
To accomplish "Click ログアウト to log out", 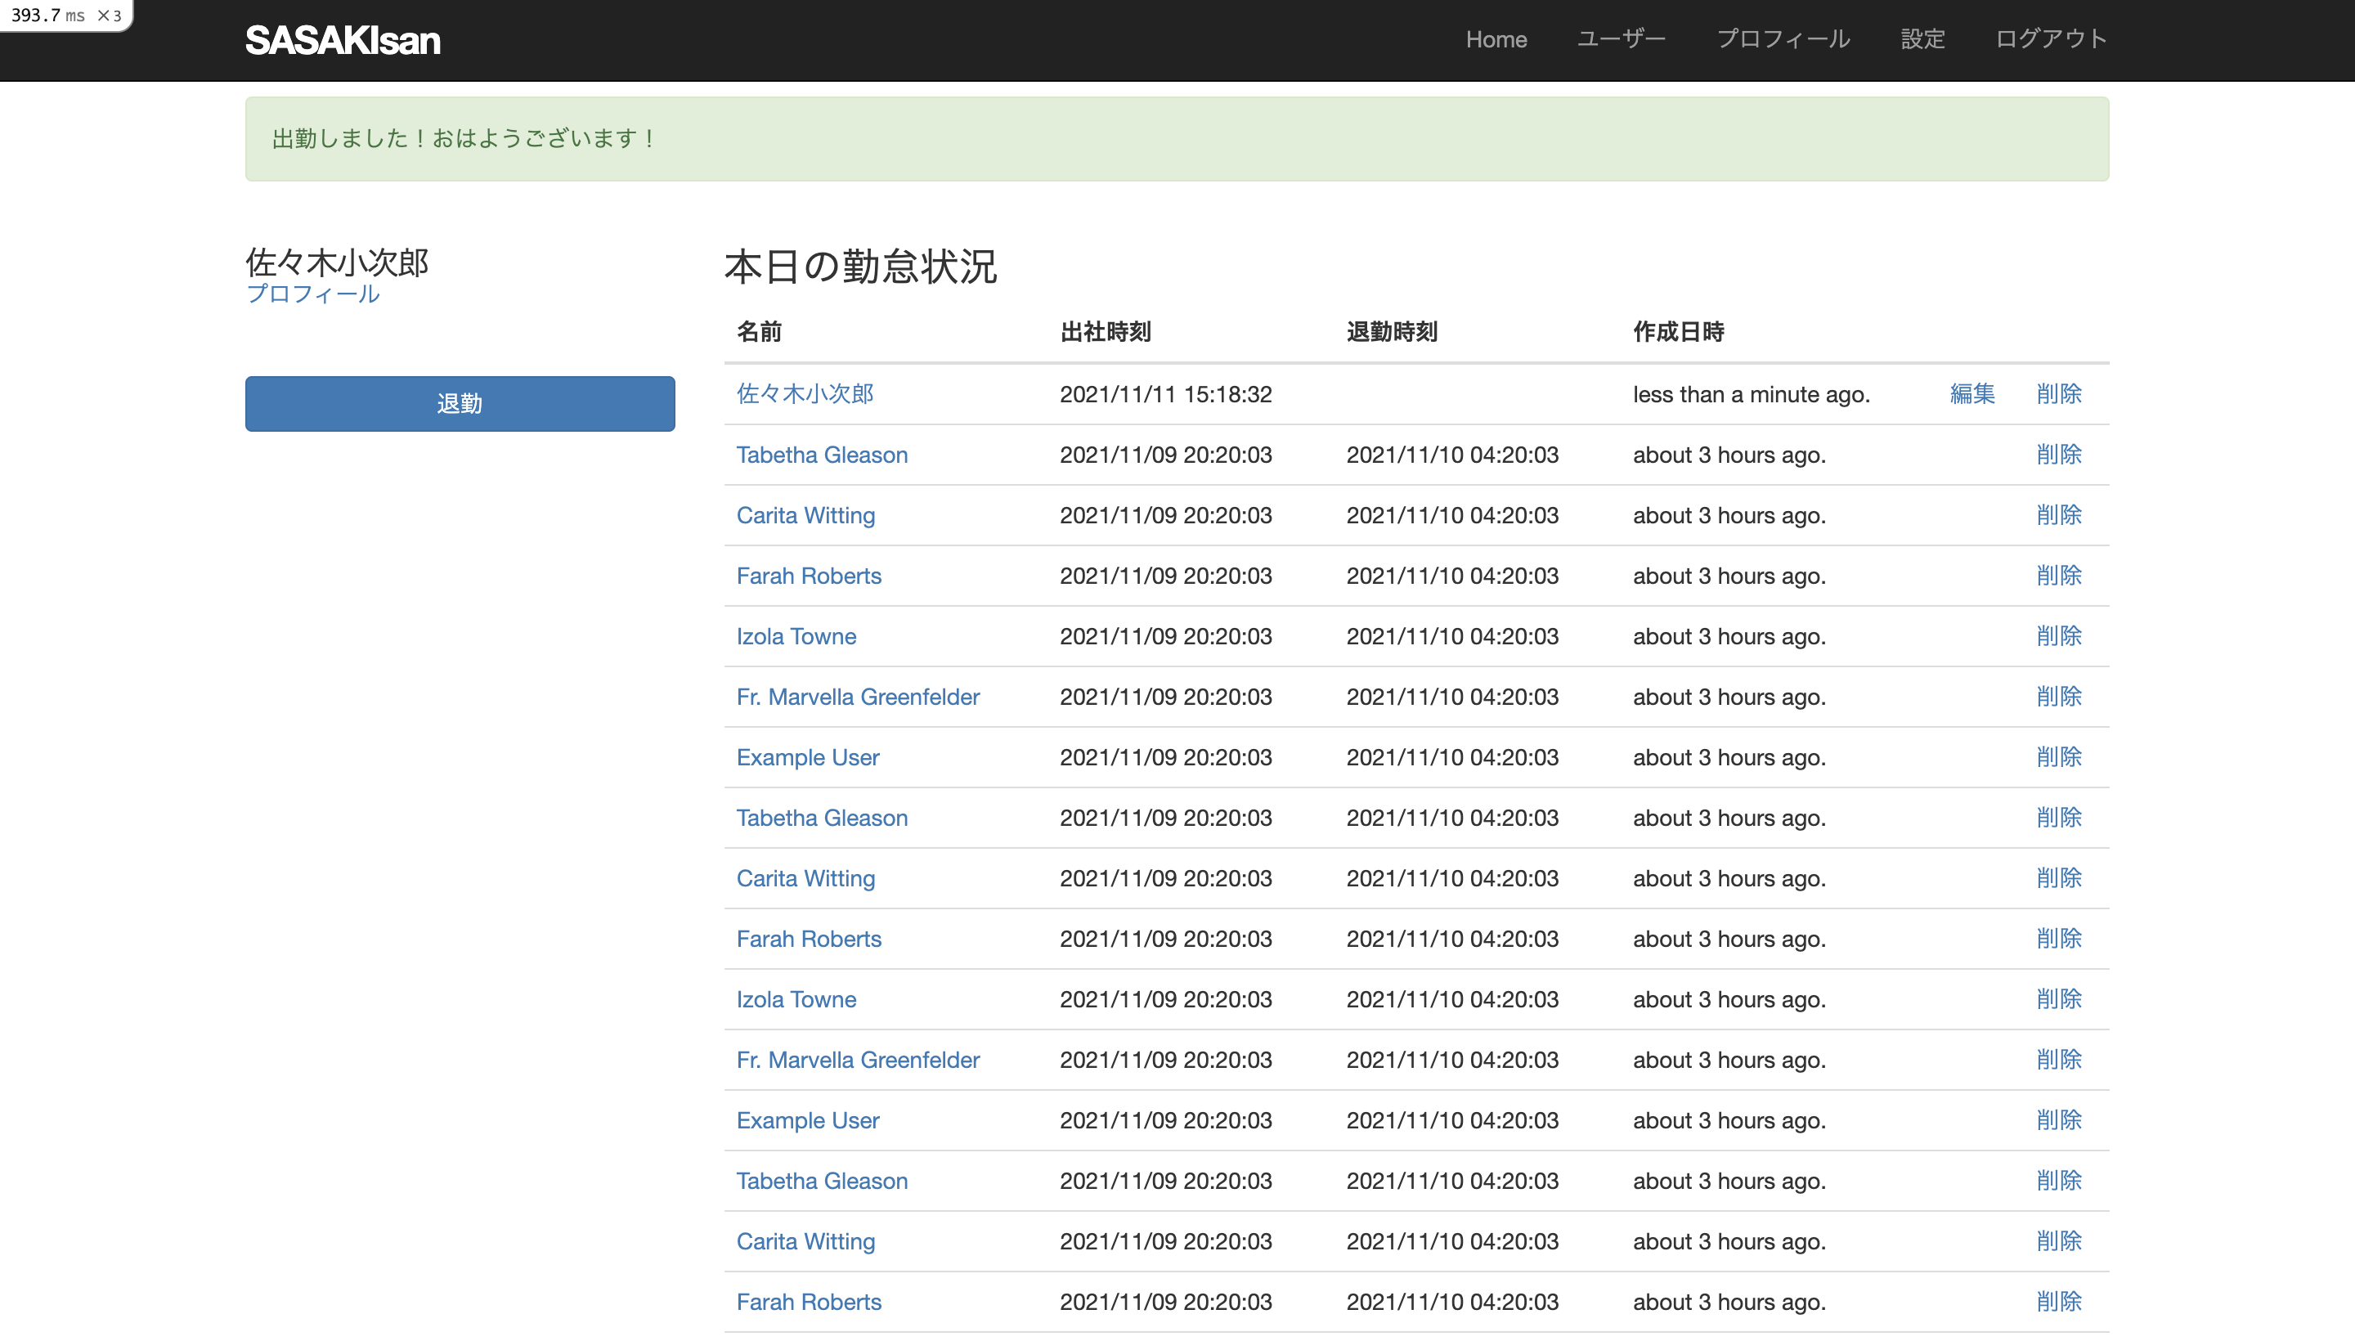I will (2051, 39).
